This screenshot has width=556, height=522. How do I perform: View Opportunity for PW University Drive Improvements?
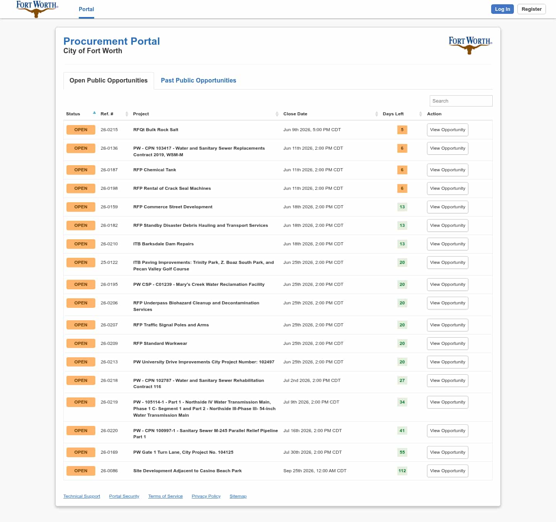click(448, 362)
